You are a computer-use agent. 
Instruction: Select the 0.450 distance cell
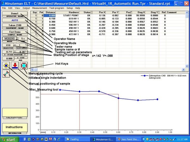coord(50,25)
